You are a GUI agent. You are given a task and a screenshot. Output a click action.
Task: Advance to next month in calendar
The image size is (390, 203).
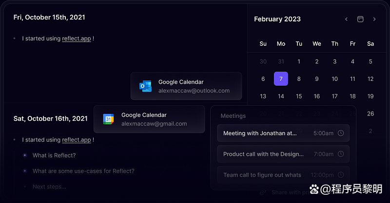click(x=374, y=19)
